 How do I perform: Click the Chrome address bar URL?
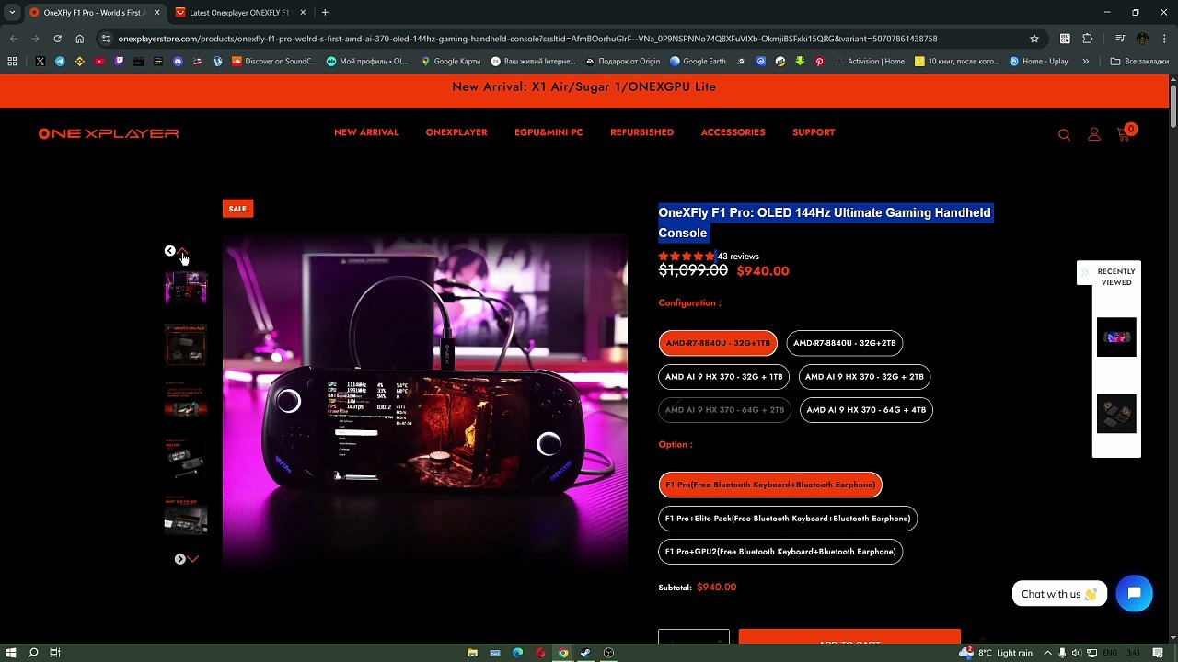click(x=527, y=39)
